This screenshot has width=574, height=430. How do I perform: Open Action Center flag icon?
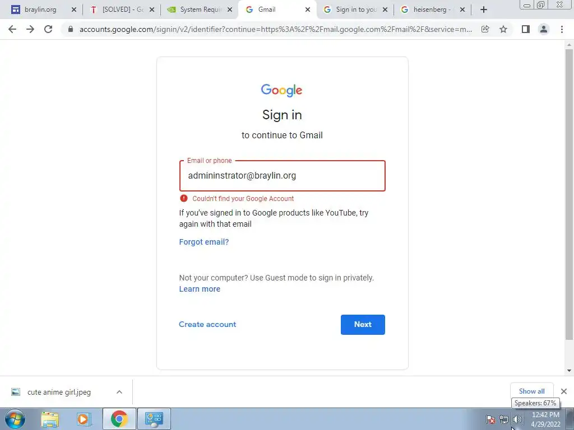tap(490, 419)
